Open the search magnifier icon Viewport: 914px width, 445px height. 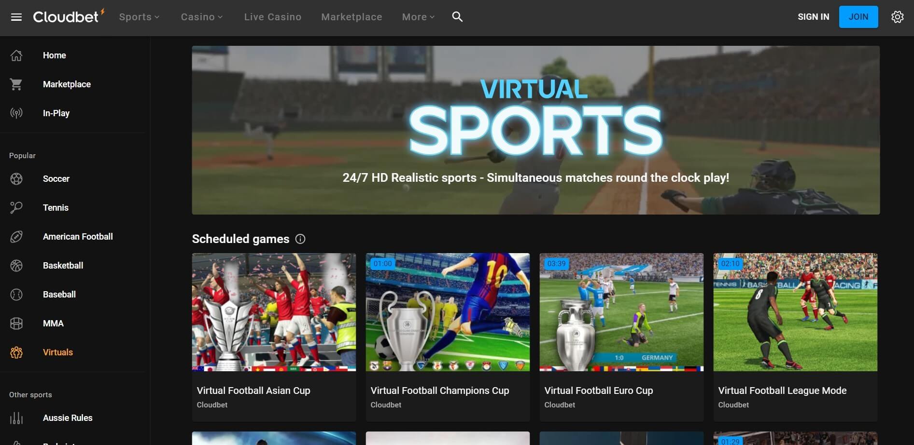[x=457, y=17]
